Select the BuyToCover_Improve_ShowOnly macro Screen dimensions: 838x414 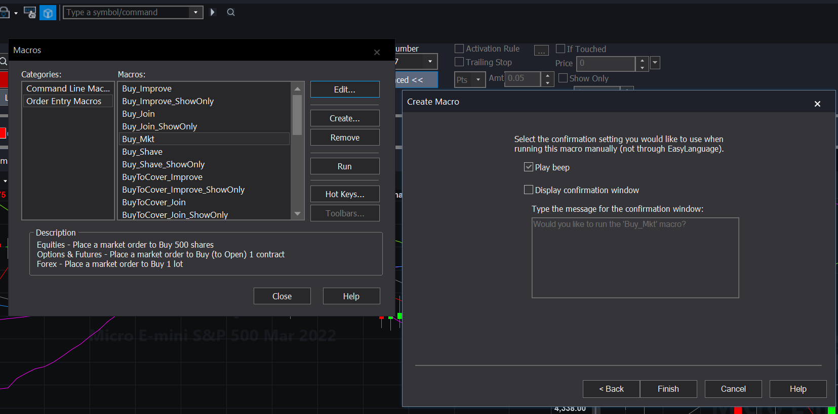tap(204, 190)
